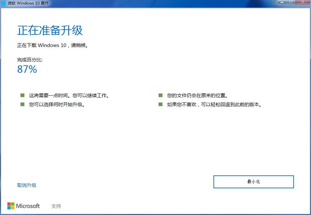Click the close control in the title bar
This screenshot has height=215, width=311.
(x=302, y=3)
